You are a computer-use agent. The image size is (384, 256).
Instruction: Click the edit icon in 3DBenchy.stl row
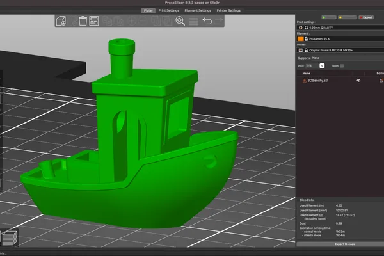pos(381,81)
